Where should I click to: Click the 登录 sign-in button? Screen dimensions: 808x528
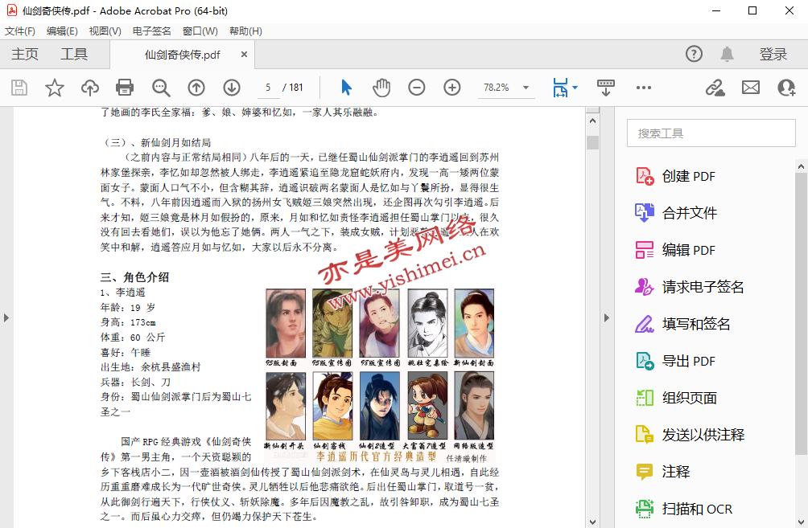[773, 54]
